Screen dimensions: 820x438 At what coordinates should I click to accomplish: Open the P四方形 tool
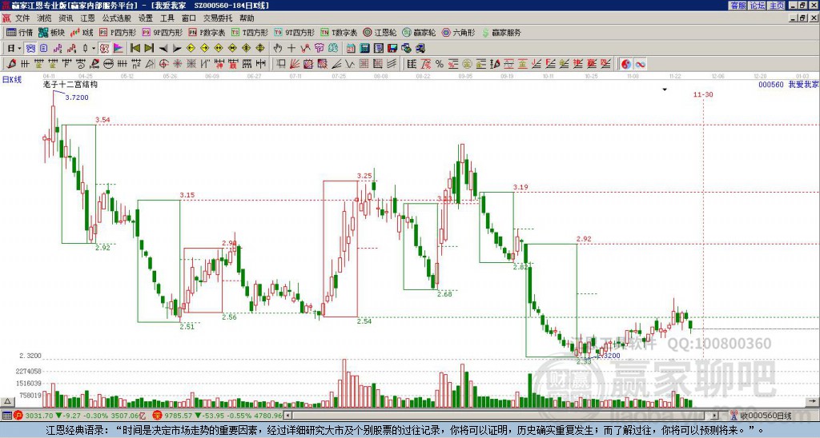pyautogui.click(x=117, y=32)
